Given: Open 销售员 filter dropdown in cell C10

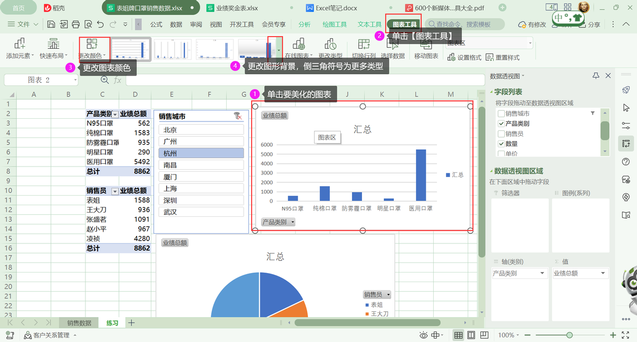Looking at the screenshot, I should coord(115,191).
